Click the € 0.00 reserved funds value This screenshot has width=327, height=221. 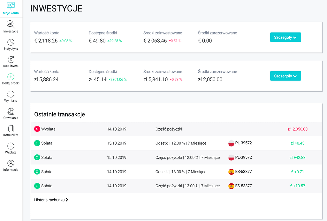205,41
